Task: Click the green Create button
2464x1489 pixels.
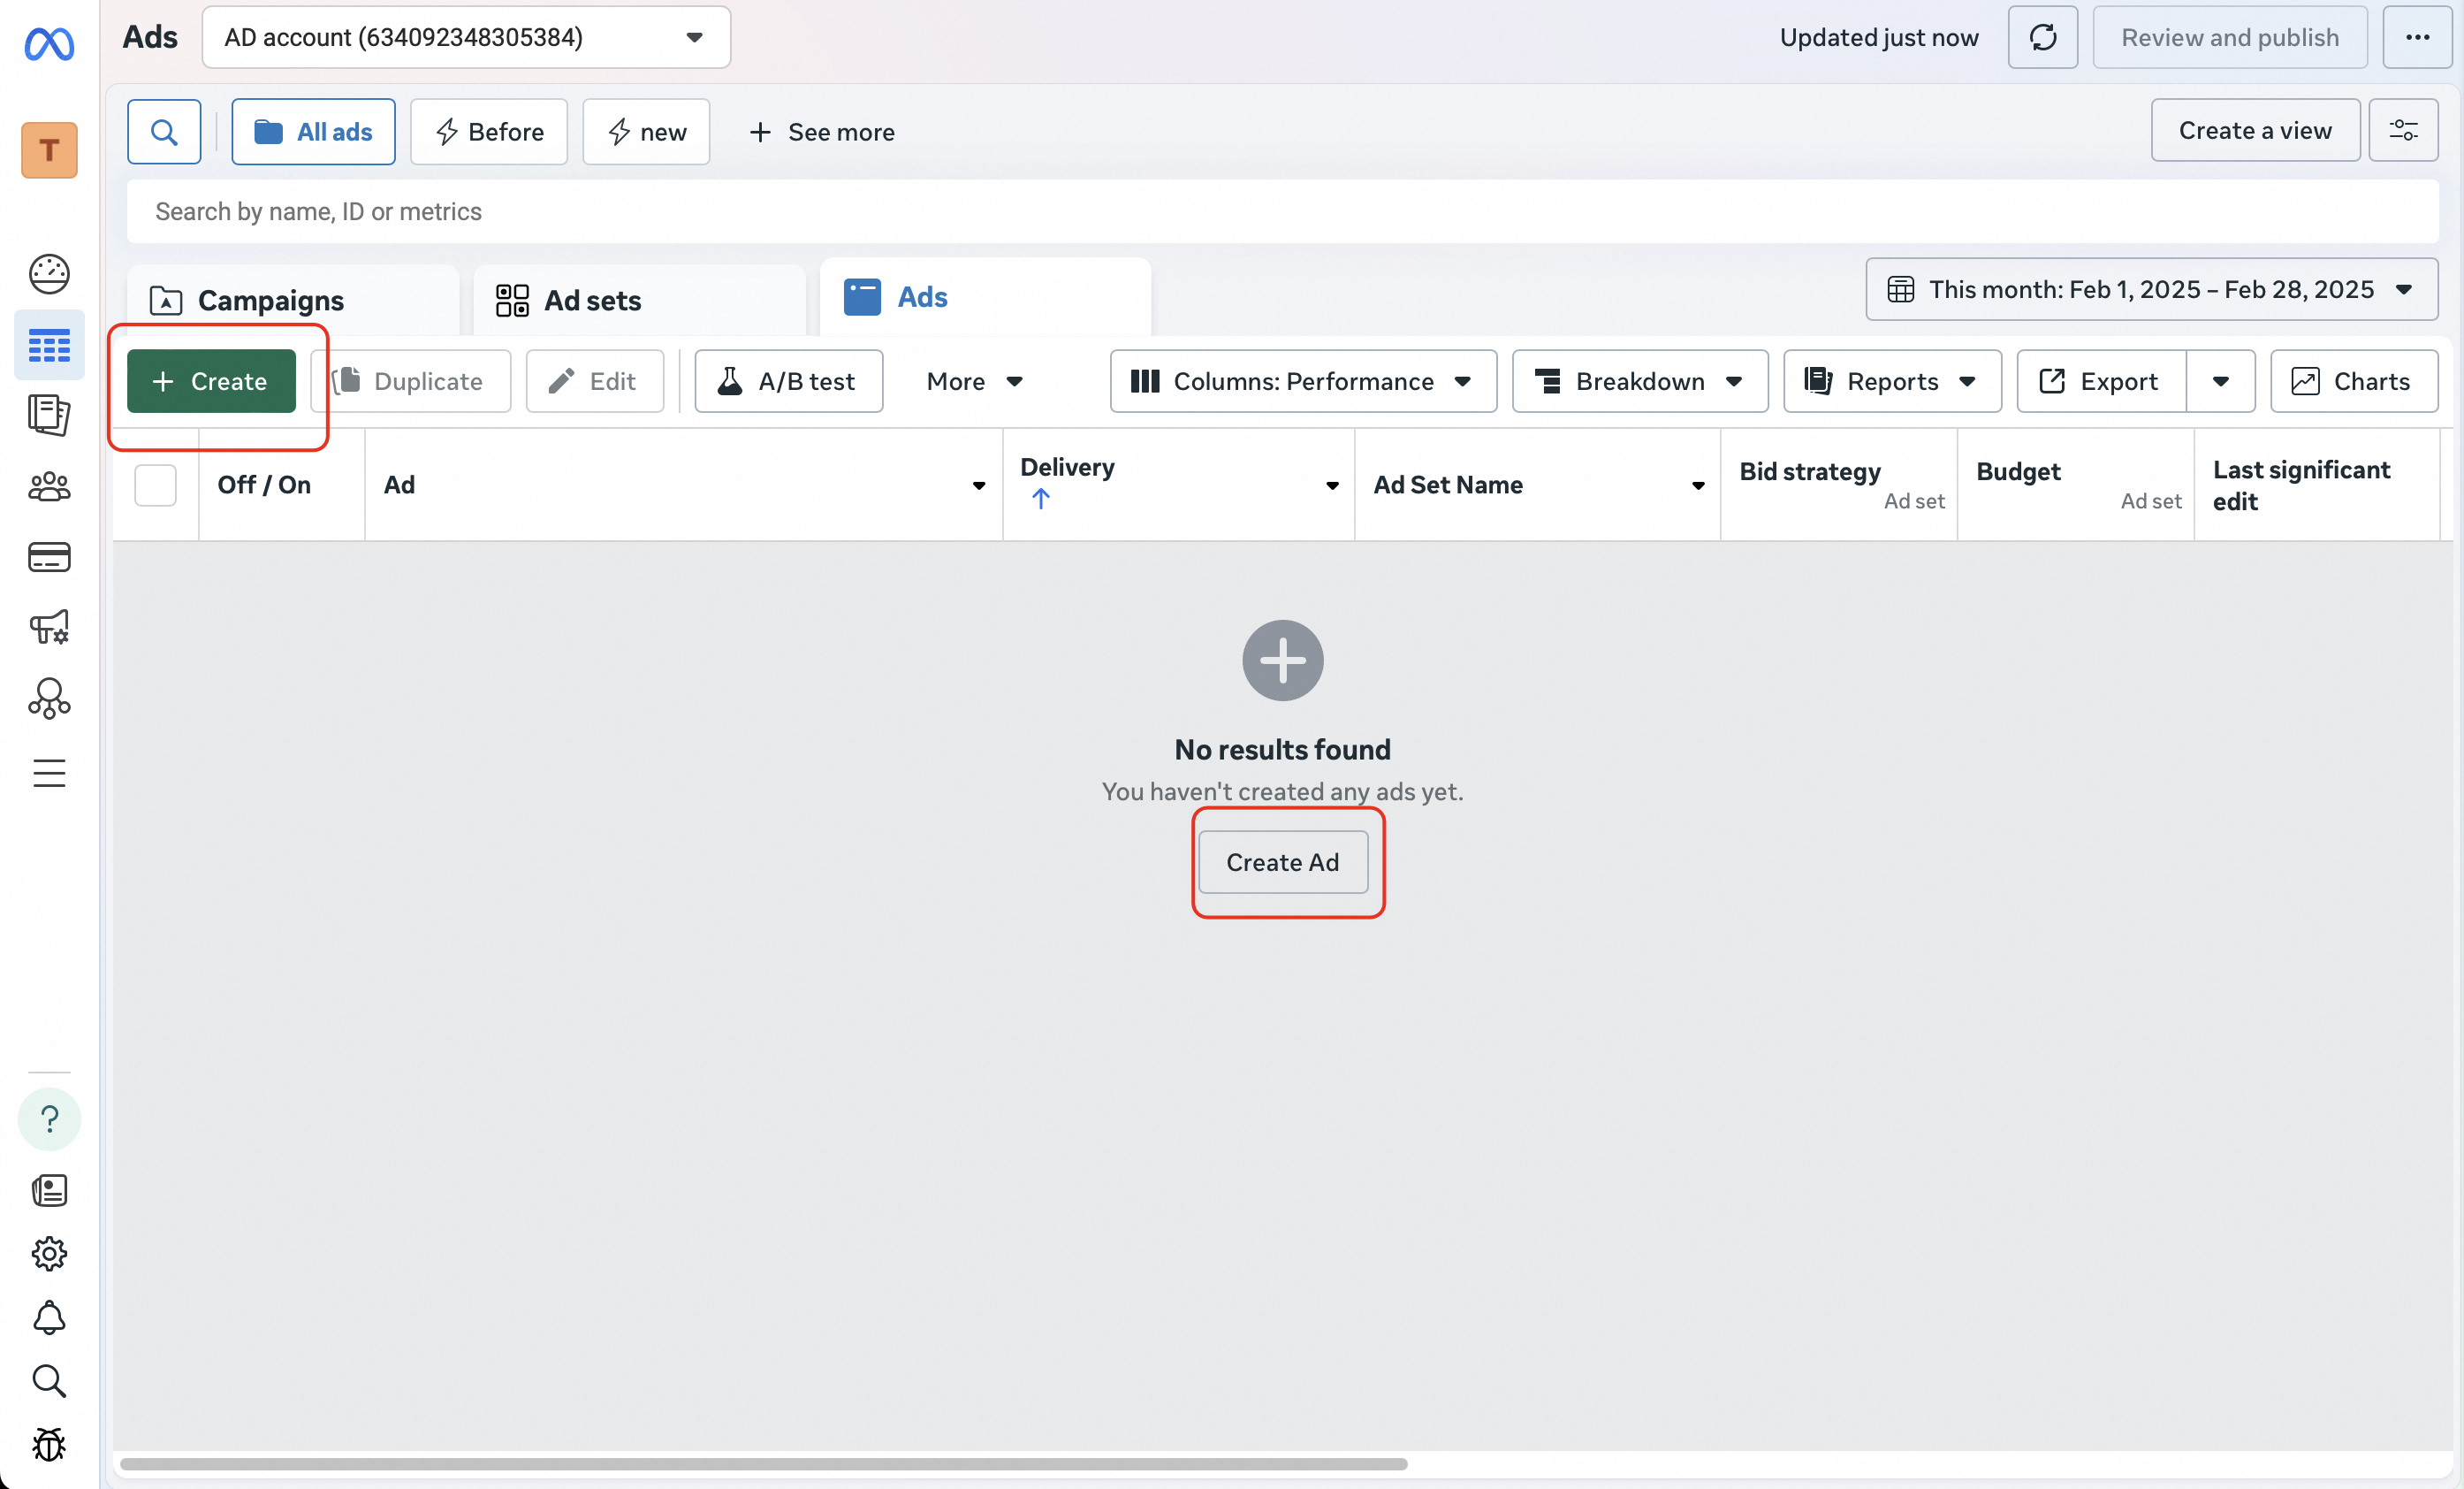Action: [x=211, y=381]
